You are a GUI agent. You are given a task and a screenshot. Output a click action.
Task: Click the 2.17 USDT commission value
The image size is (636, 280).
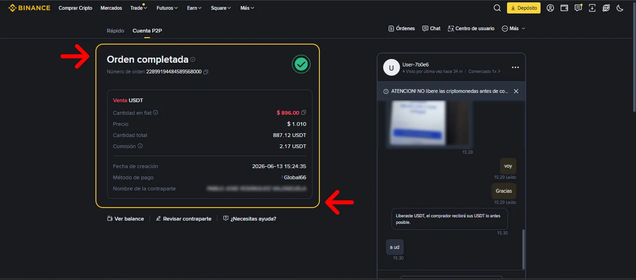(293, 146)
